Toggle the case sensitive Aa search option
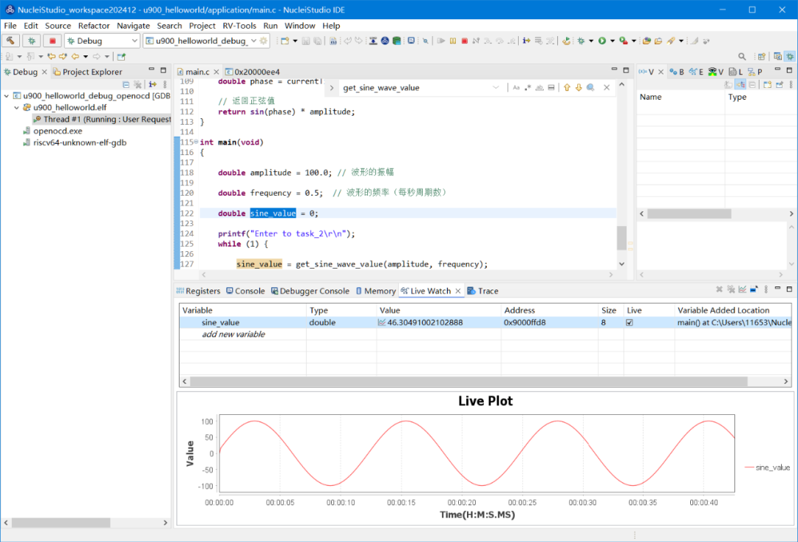The height and width of the screenshot is (542, 798). [x=516, y=87]
